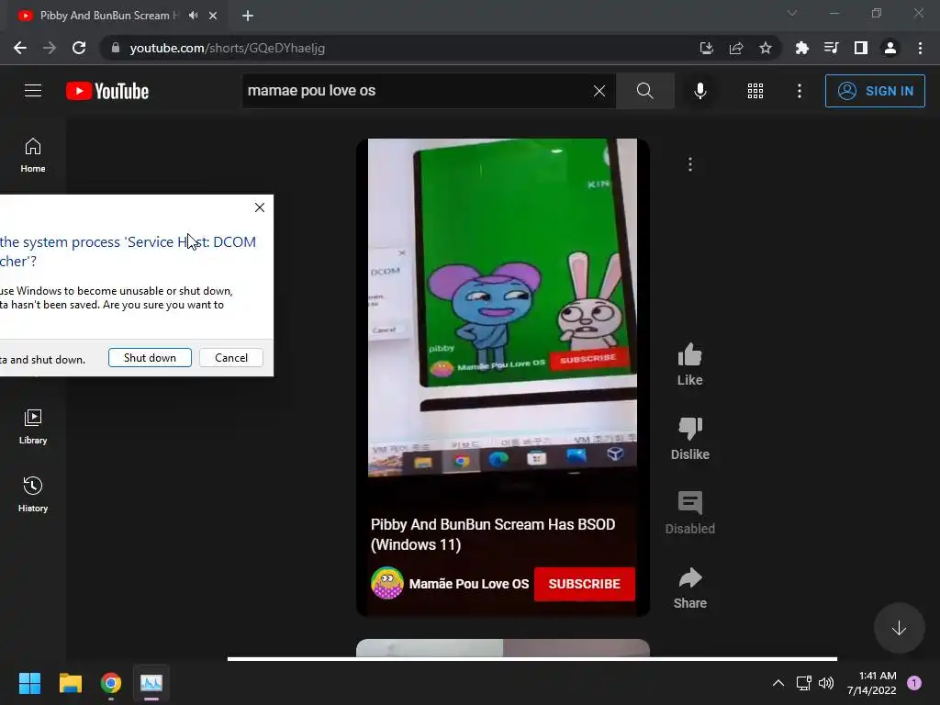
Task: Open volume tray icon
Action: [826, 683]
